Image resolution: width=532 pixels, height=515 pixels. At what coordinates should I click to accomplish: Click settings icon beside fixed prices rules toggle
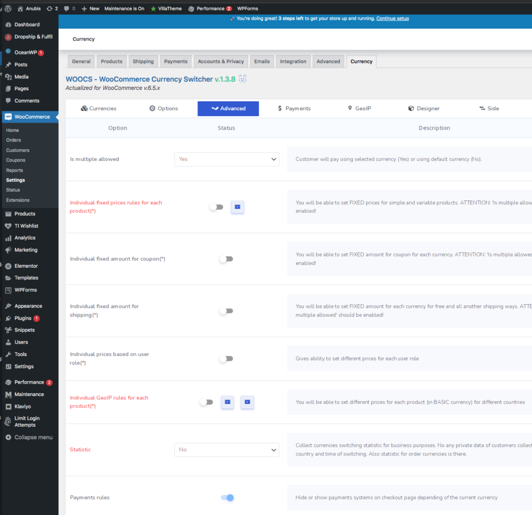pos(237,207)
